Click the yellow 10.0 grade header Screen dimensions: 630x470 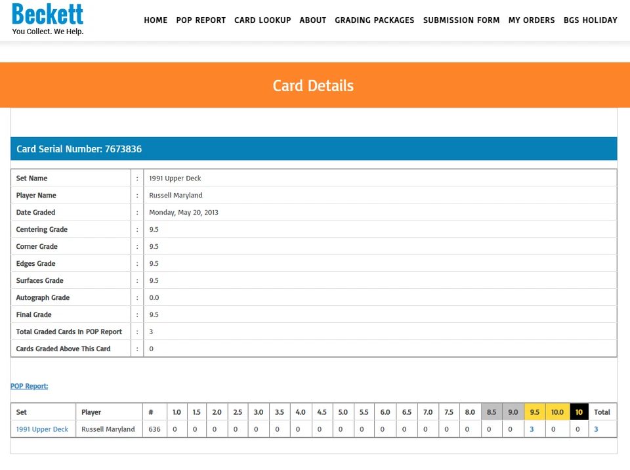557,412
